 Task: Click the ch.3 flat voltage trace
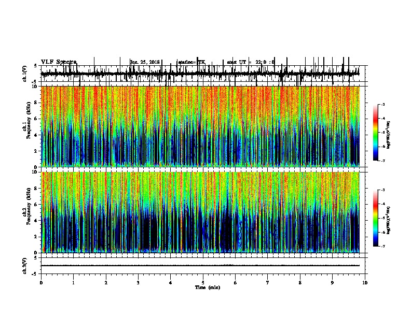pos(200,266)
